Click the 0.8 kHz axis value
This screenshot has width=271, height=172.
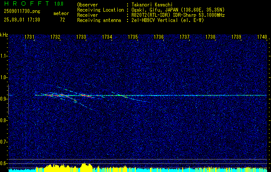click(x=3, y=120)
